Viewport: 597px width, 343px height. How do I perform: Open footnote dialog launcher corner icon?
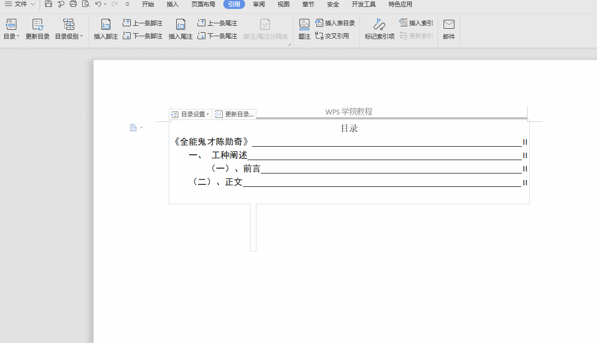(x=289, y=45)
